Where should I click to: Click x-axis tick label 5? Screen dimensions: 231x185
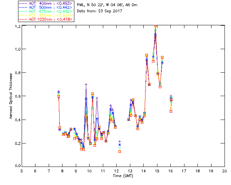(x=22, y=171)
